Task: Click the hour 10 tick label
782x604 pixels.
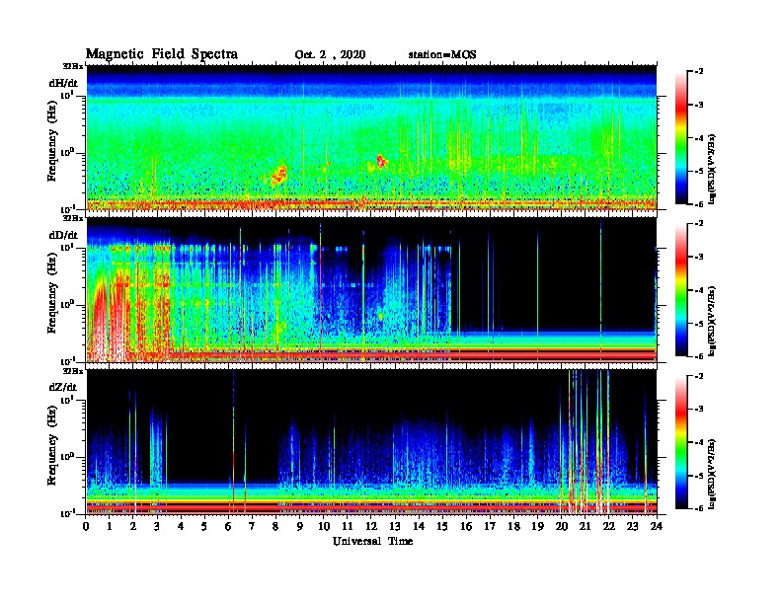Action: 324,526
